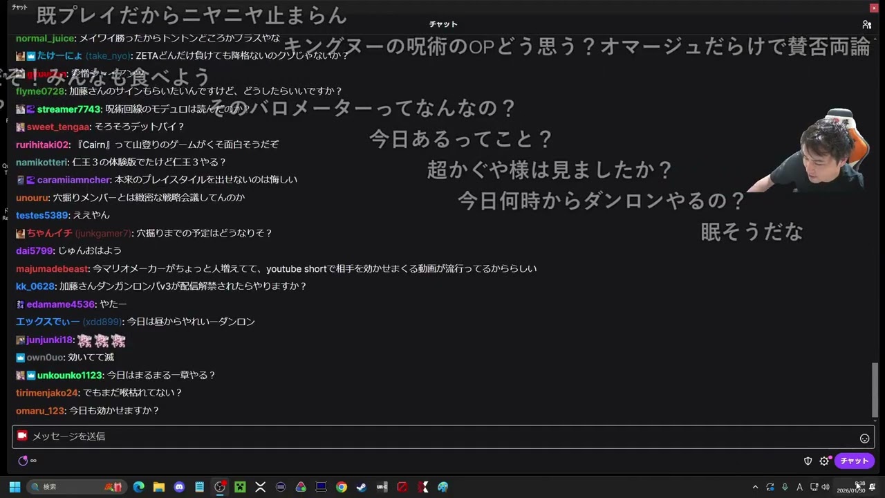Click unkounko1123's username

tap(69, 375)
